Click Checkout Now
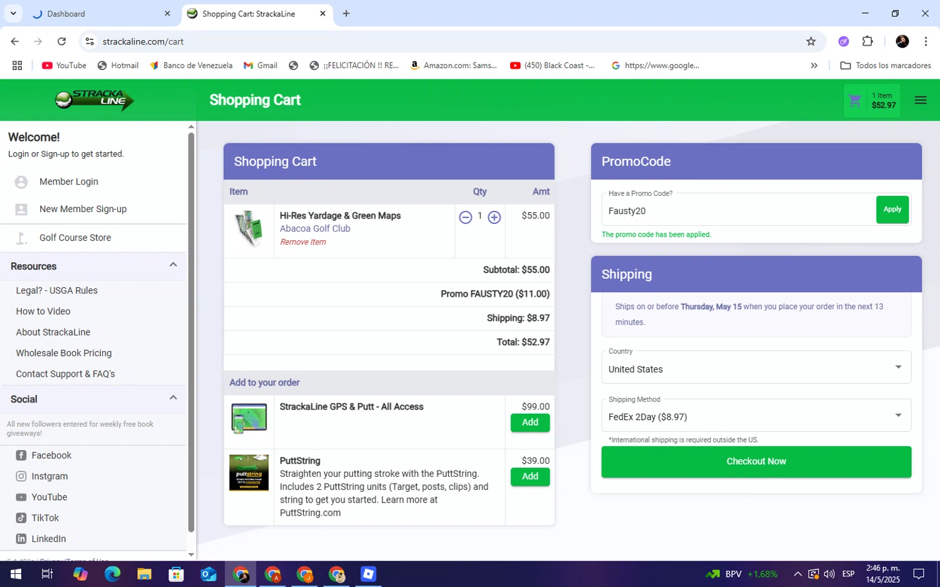The height and width of the screenshot is (587, 940). (756, 462)
